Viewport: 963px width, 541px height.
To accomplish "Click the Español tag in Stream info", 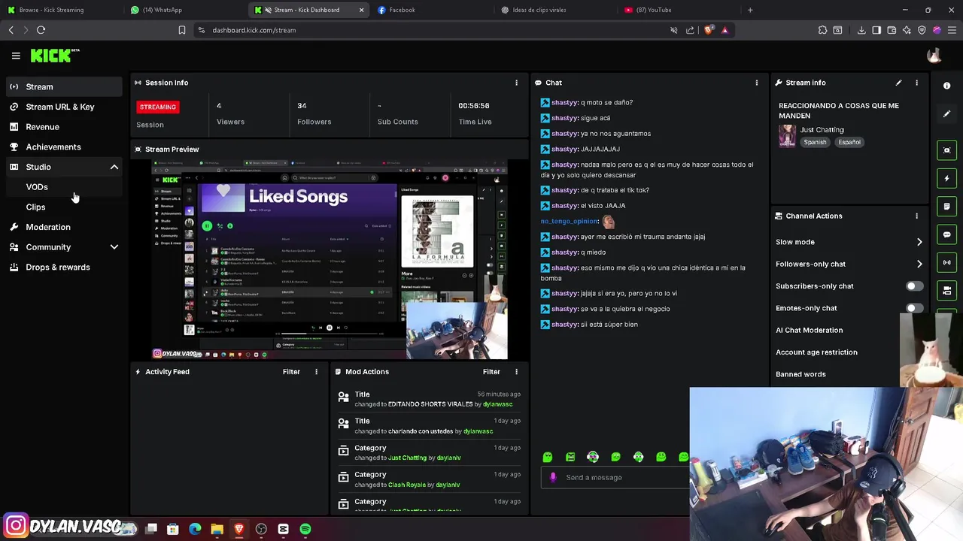I will pos(849,142).
